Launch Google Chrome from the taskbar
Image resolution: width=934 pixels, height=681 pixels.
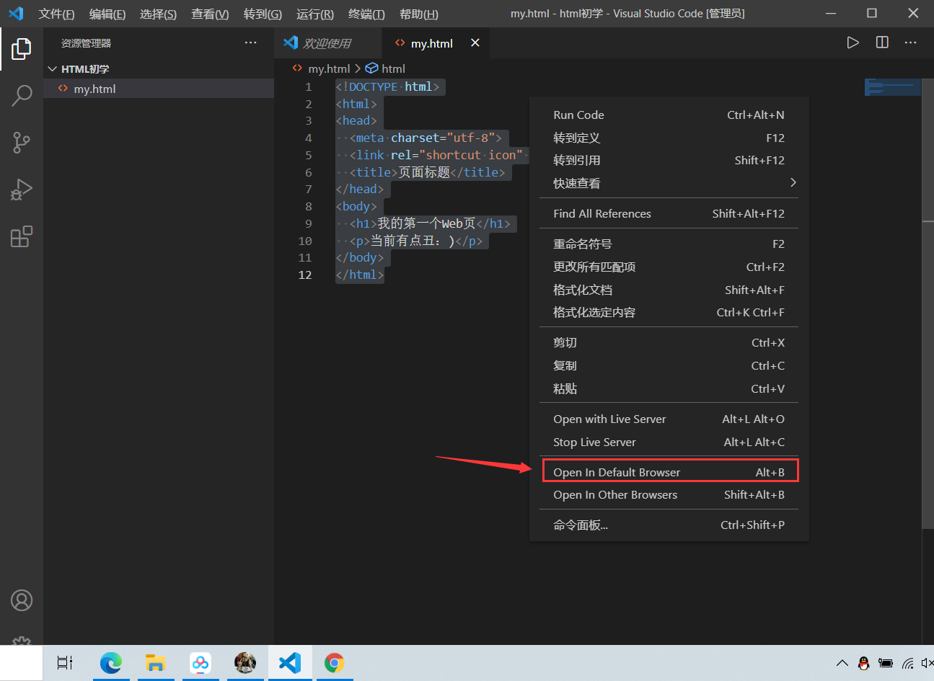[335, 662]
